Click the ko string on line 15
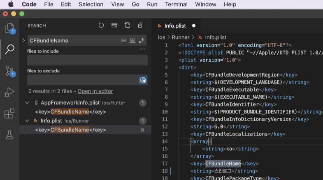The image size is (323, 180). [x=229, y=149]
